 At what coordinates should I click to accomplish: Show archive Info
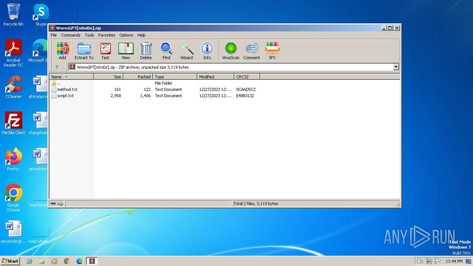coord(207,51)
